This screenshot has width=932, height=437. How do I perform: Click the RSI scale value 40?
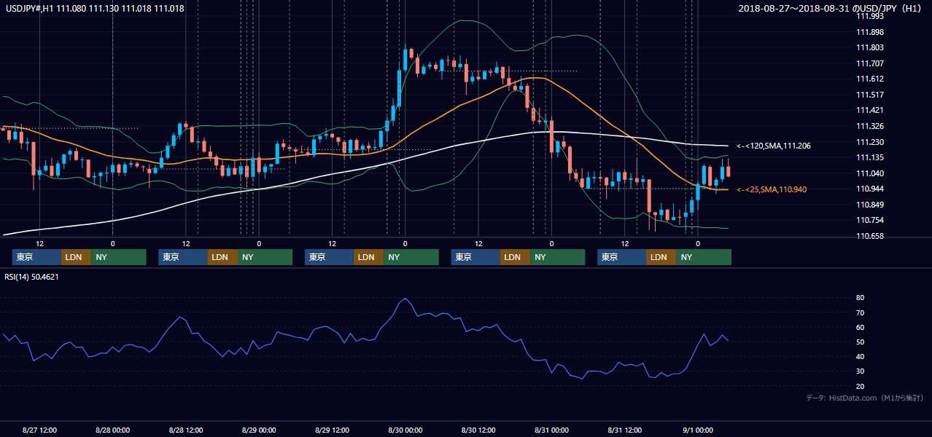pos(860,356)
